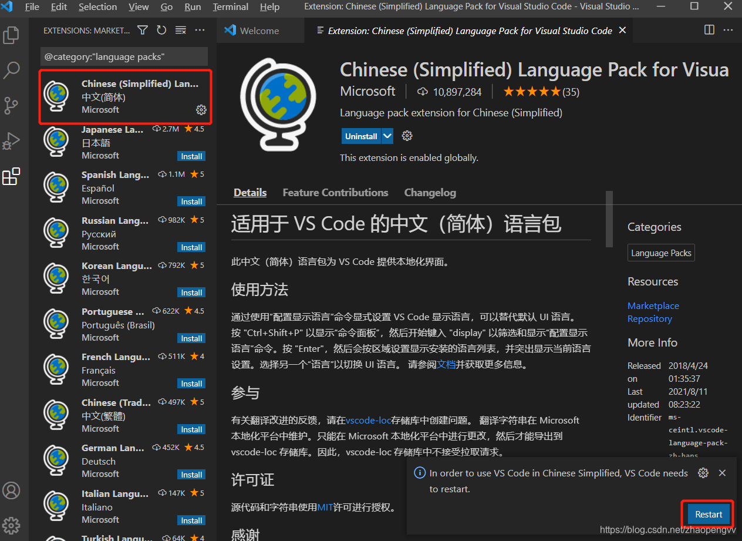Install the Italian language pack
The width and height of the screenshot is (742, 541).
tap(191, 520)
